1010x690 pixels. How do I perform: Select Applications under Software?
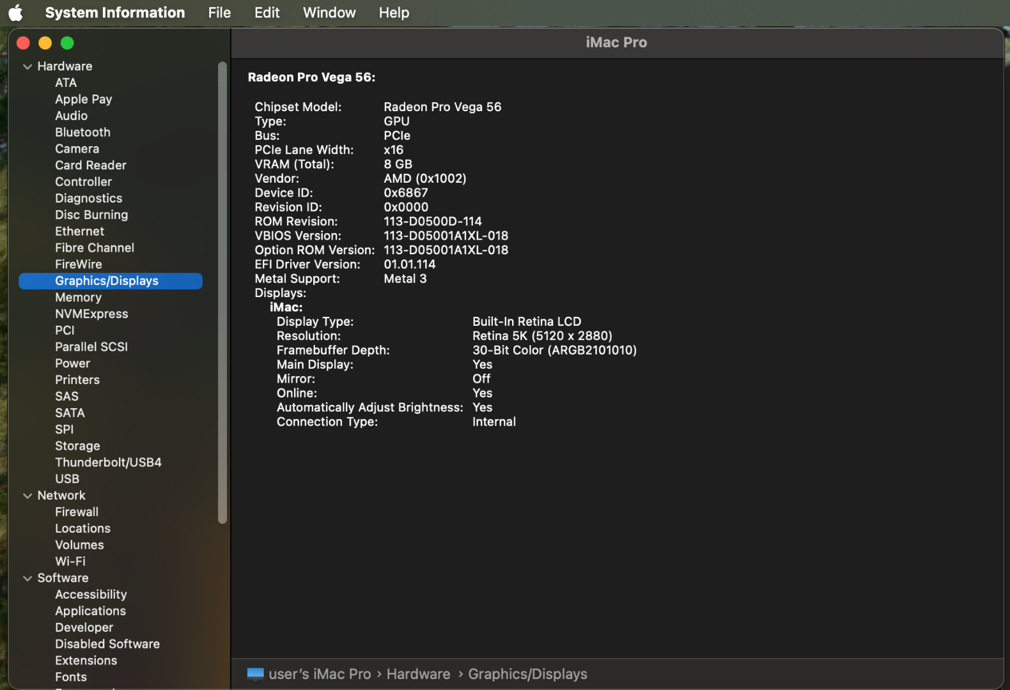tap(90, 611)
